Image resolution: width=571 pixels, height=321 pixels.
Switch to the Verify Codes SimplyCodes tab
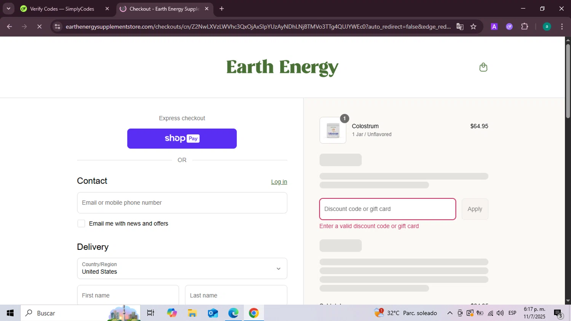(x=62, y=9)
